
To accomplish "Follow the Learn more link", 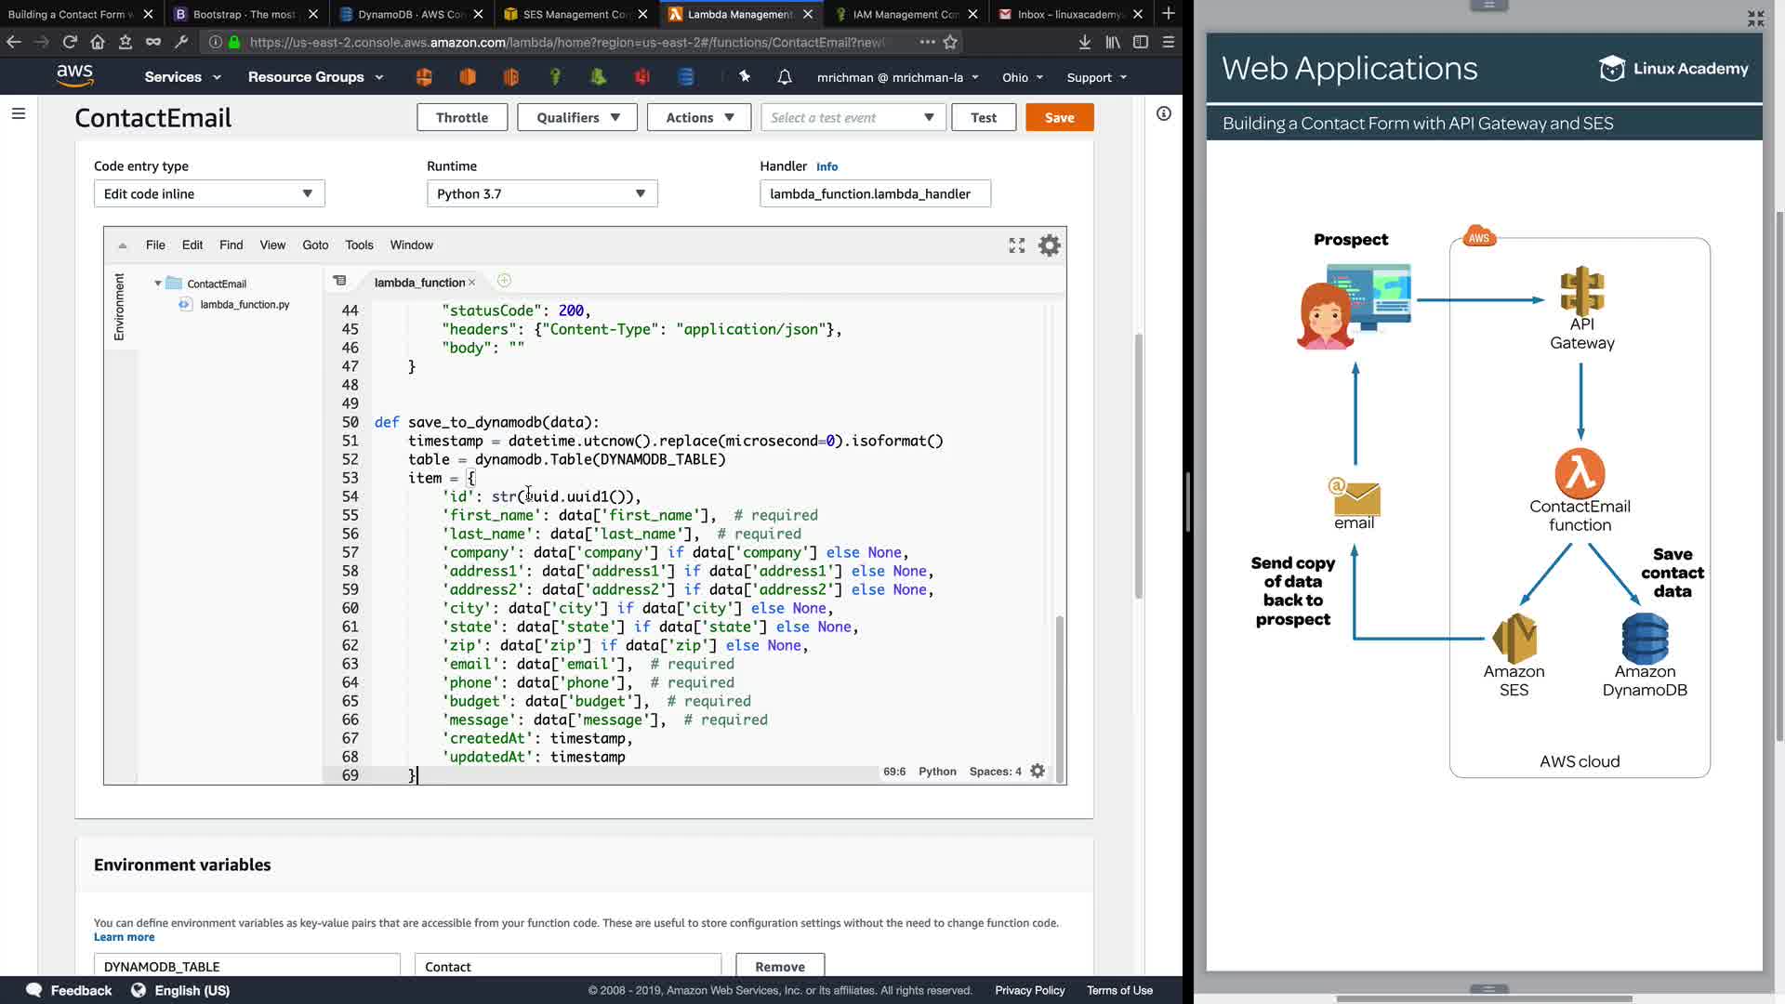I will [124, 937].
